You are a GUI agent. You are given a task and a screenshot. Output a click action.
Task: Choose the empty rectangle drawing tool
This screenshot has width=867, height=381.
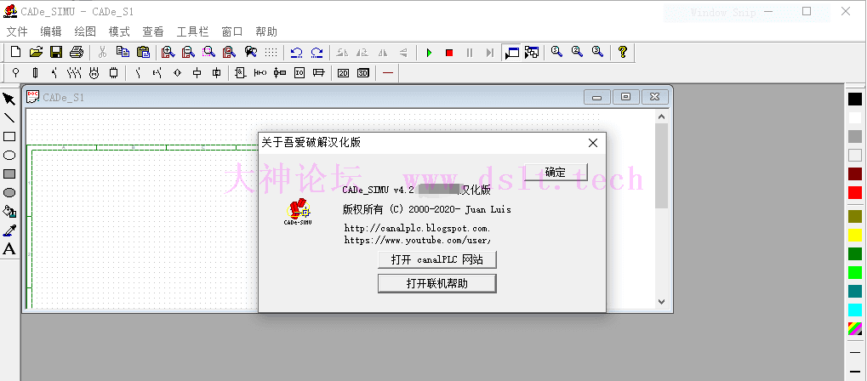click(9, 137)
